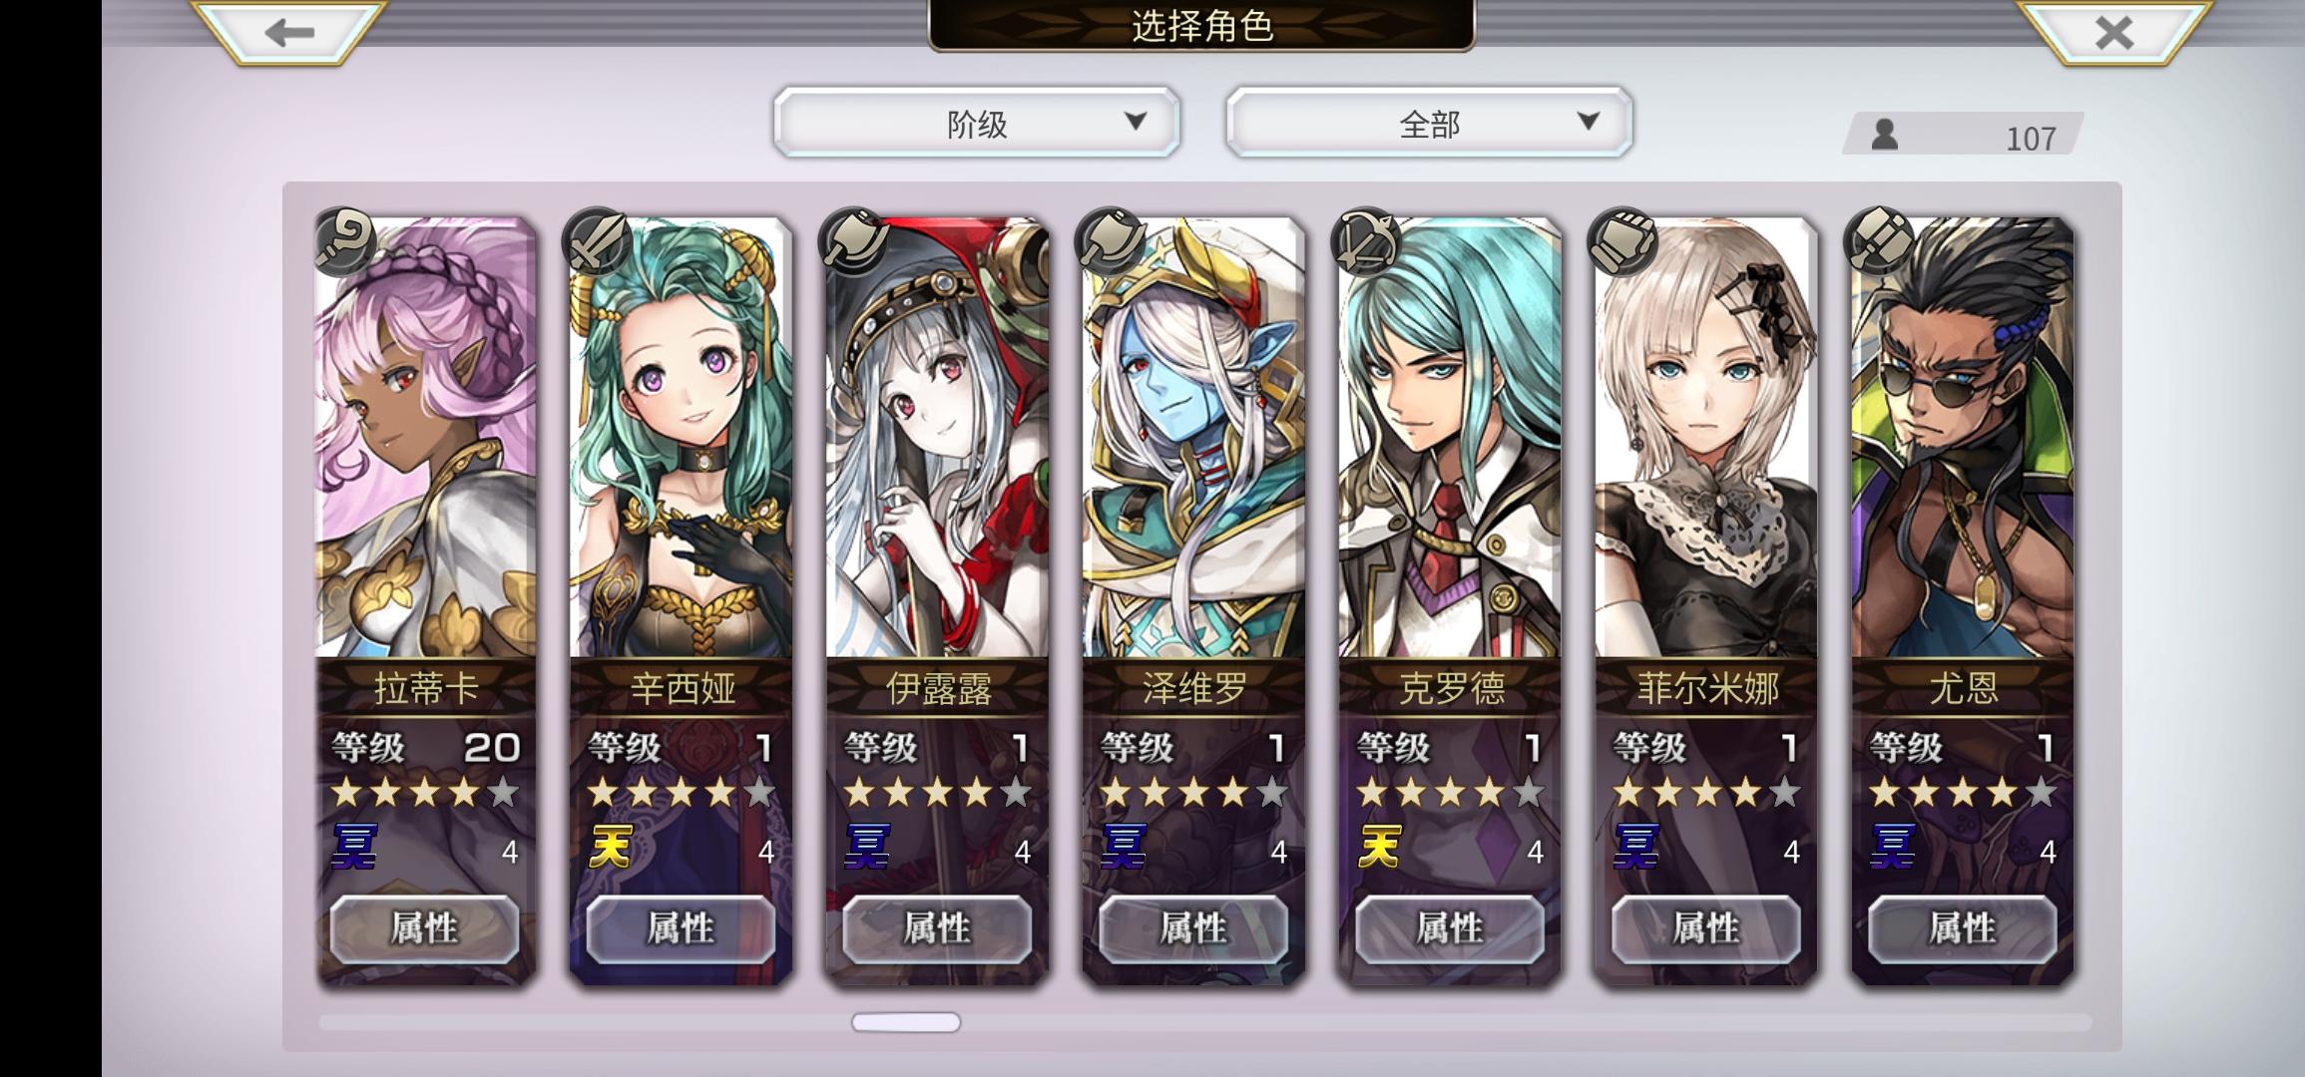
Task: Click the staff weapon icon on 拉蒂卡
Action: pyautogui.click(x=344, y=240)
